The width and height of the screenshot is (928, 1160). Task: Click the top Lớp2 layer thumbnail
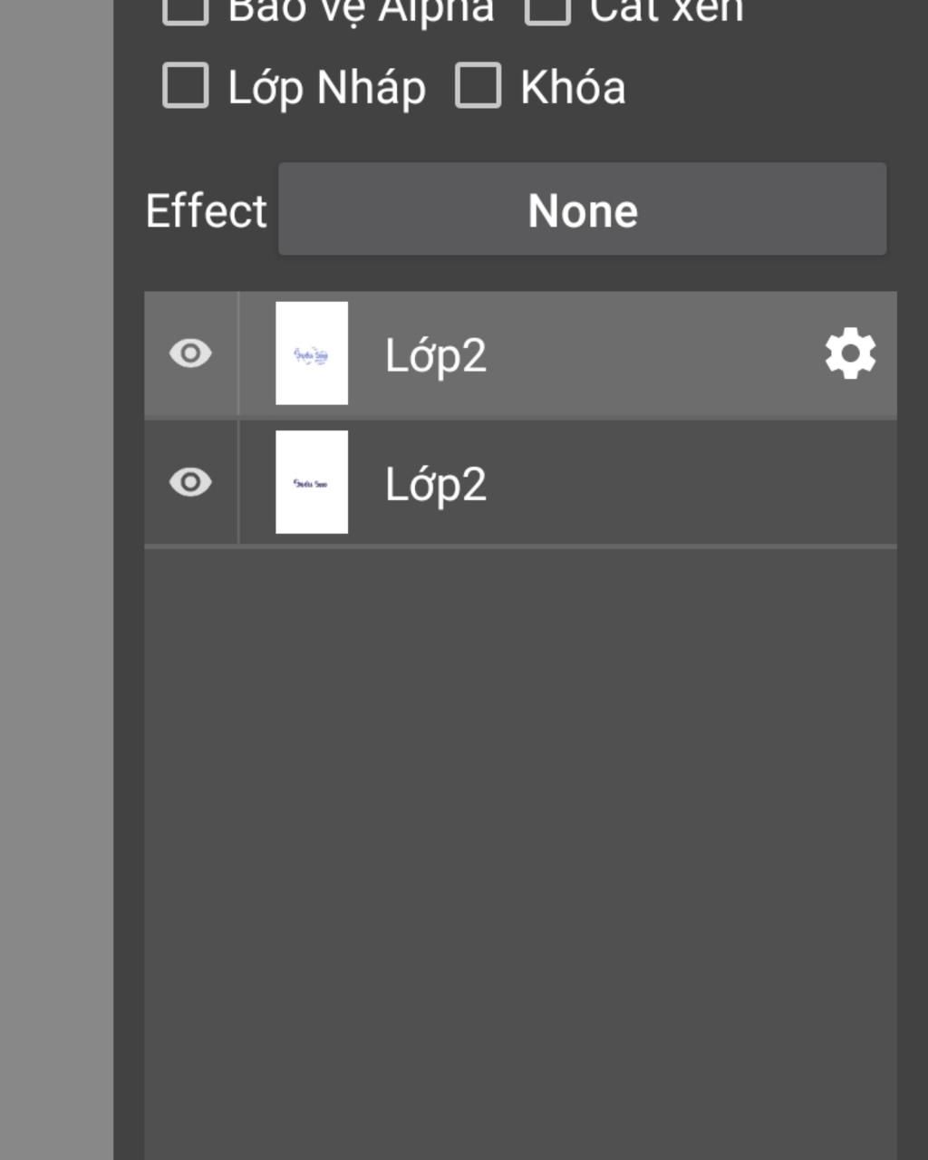(312, 353)
